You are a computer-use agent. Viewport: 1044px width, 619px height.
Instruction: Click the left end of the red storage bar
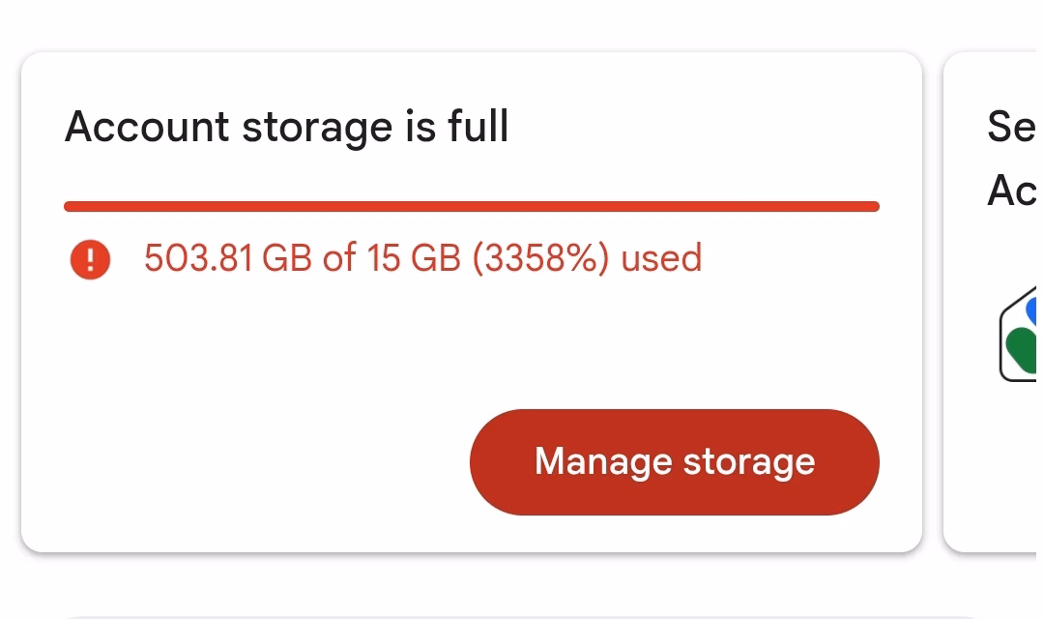(72, 206)
